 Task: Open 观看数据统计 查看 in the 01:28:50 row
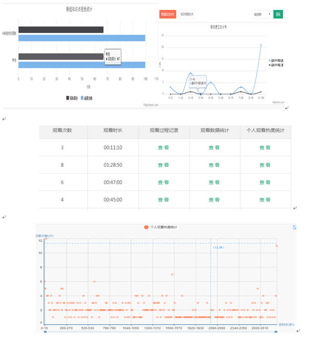coord(214,165)
